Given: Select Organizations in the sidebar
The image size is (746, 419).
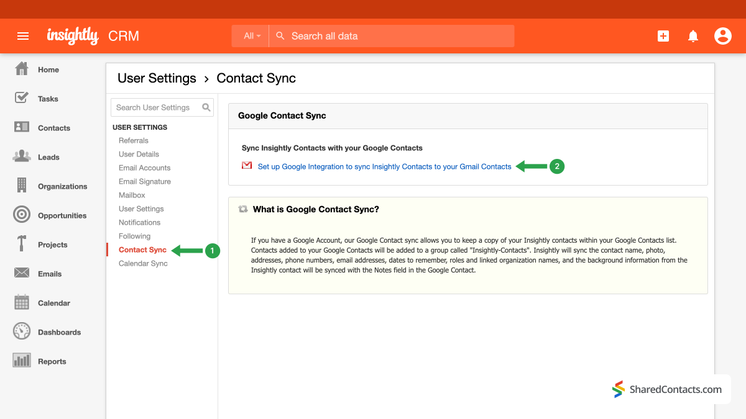Looking at the screenshot, I should point(63,187).
